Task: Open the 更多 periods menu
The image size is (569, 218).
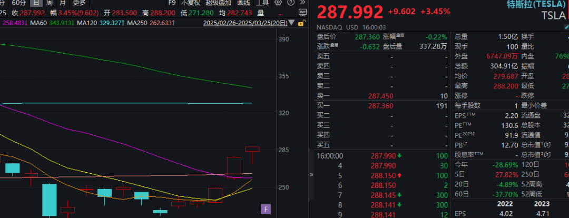Action: coord(79,3)
